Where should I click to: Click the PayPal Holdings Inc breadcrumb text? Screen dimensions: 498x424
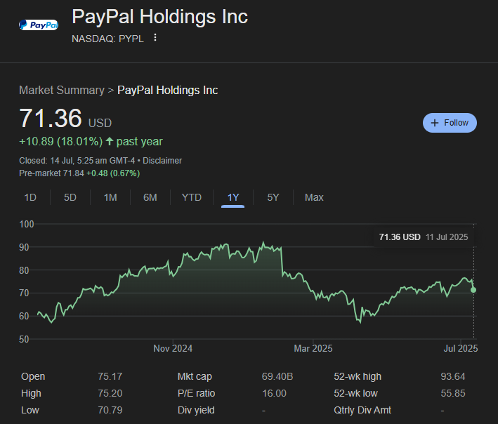click(x=167, y=90)
